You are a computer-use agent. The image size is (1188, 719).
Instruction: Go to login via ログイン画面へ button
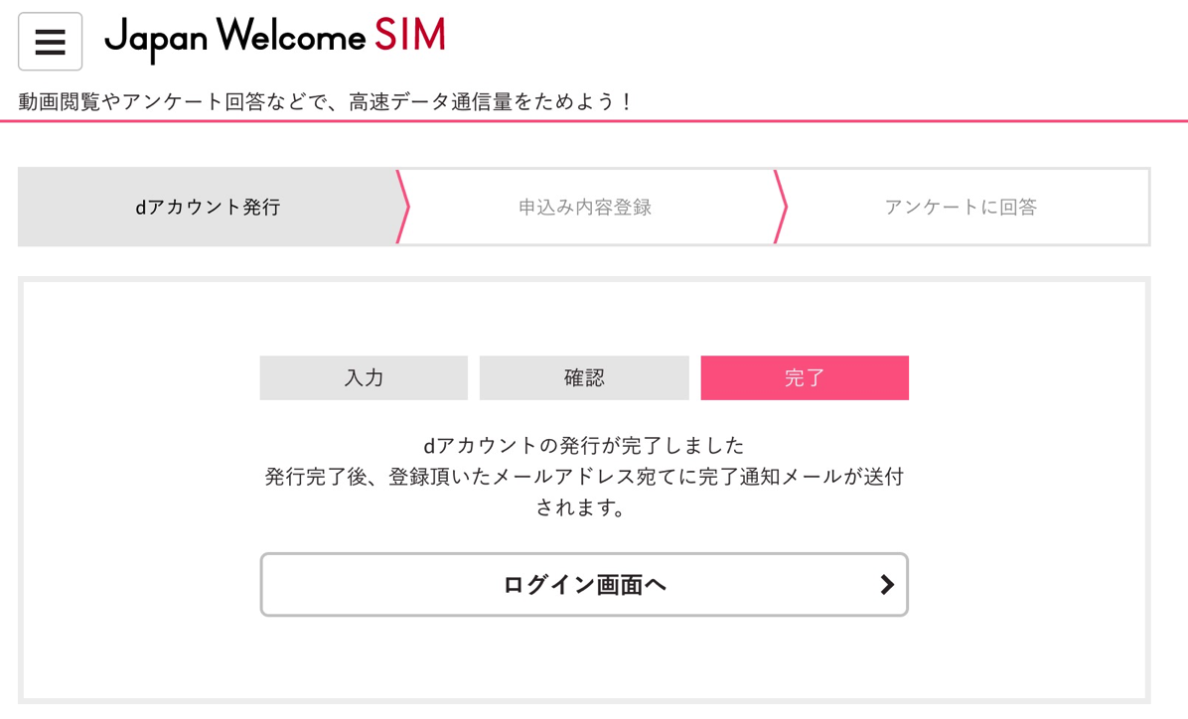pyautogui.click(x=584, y=584)
